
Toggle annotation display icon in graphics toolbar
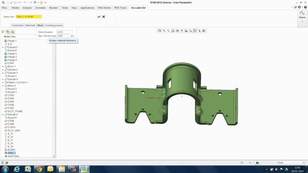pyautogui.click(x=199, y=31)
